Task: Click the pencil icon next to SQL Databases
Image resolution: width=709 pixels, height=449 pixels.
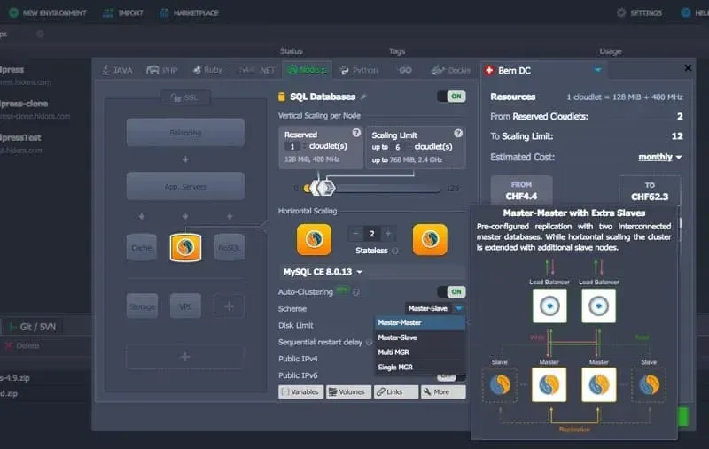Action: coord(363,97)
